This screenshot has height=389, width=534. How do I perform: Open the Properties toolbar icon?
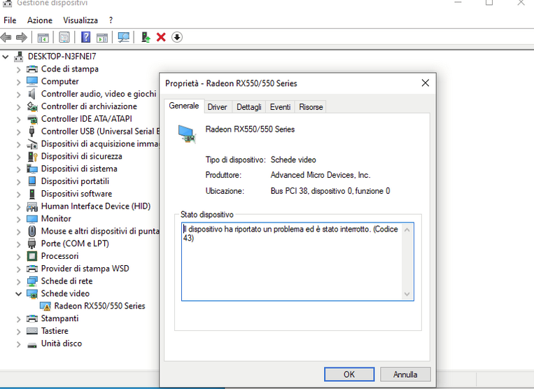click(64, 37)
